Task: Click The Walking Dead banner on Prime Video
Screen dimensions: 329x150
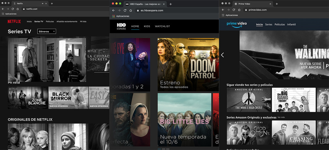Action: click(x=284, y=55)
